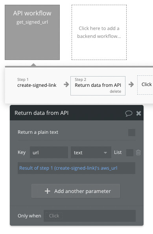Click Add another parameter button

[76, 191]
